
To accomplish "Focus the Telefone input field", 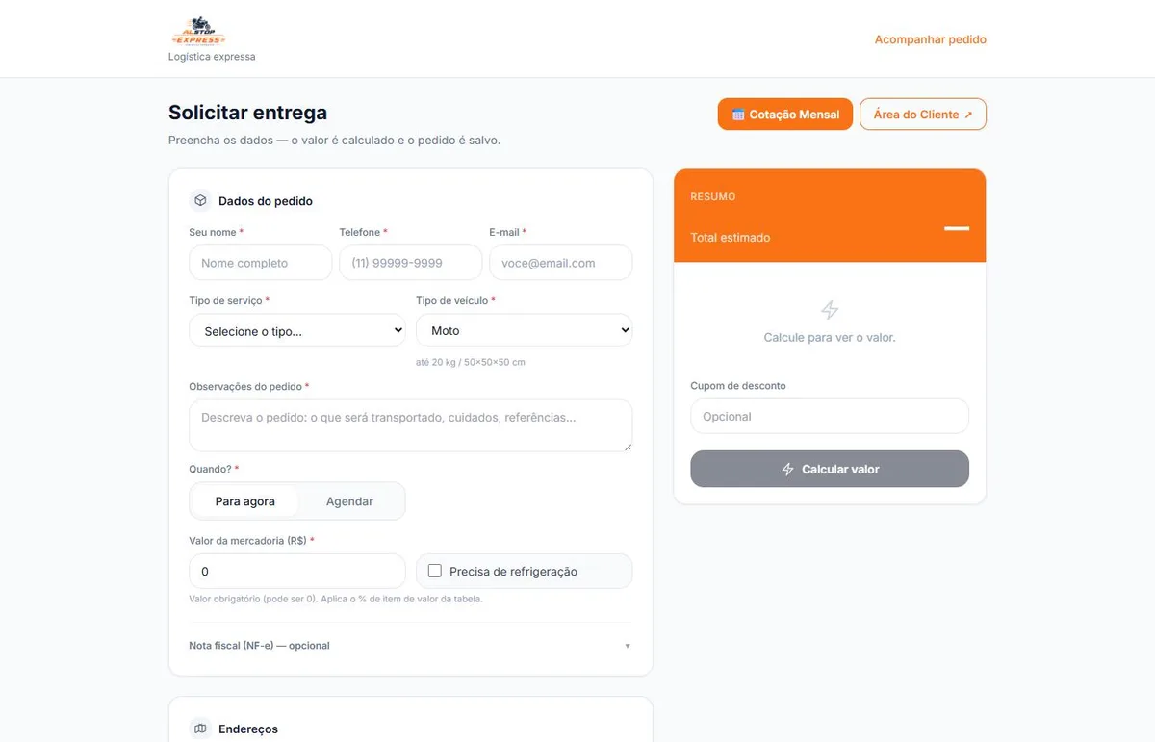I will point(411,263).
